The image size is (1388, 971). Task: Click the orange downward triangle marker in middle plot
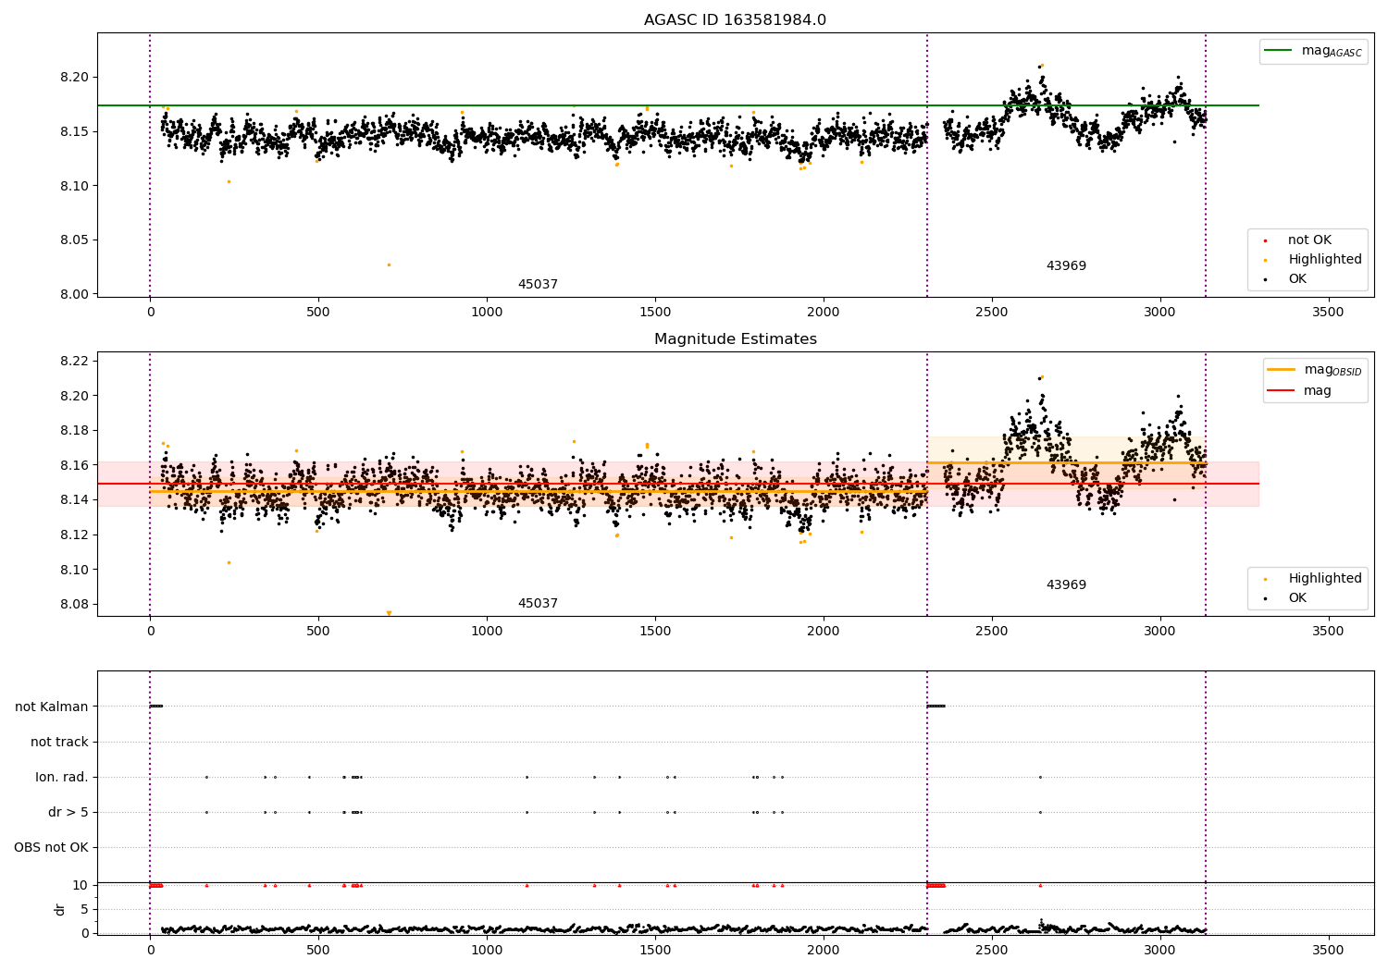click(x=389, y=613)
